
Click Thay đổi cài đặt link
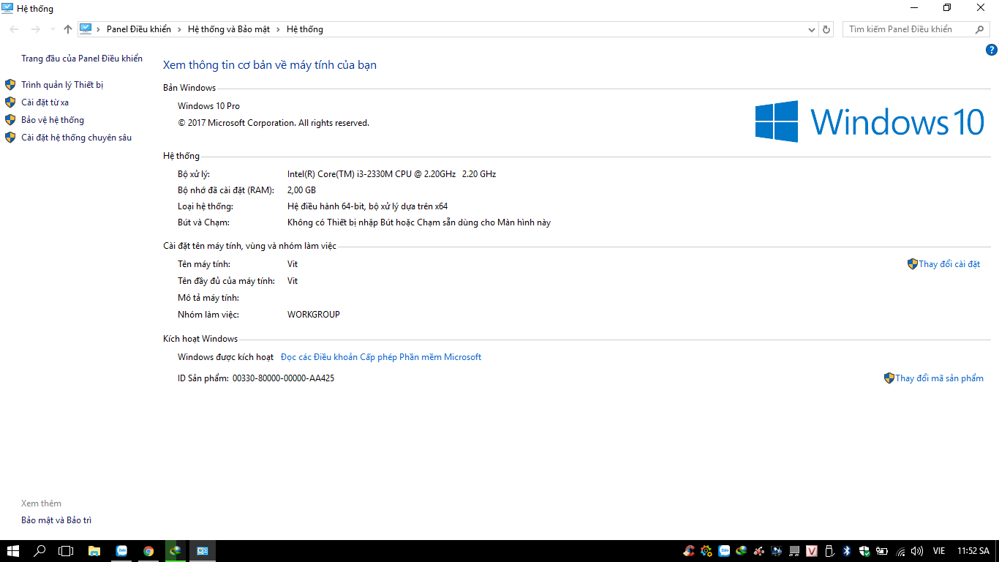pyautogui.click(x=949, y=264)
